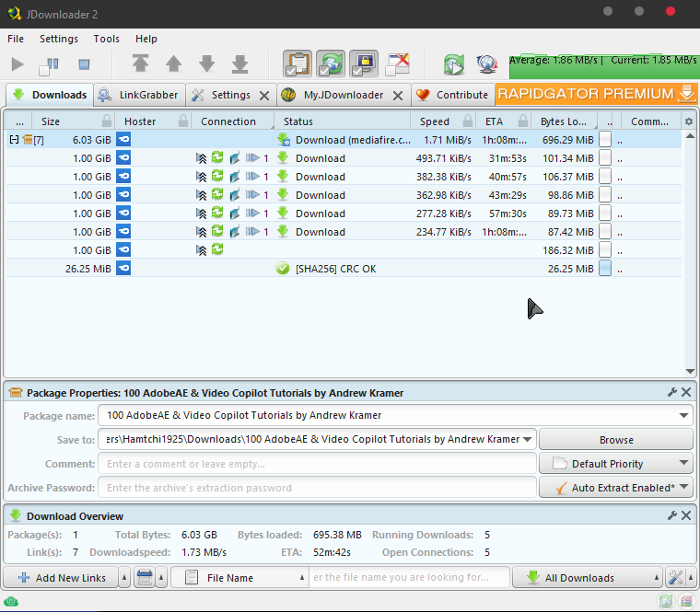Expand the Package name dropdown

click(x=683, y=415)
